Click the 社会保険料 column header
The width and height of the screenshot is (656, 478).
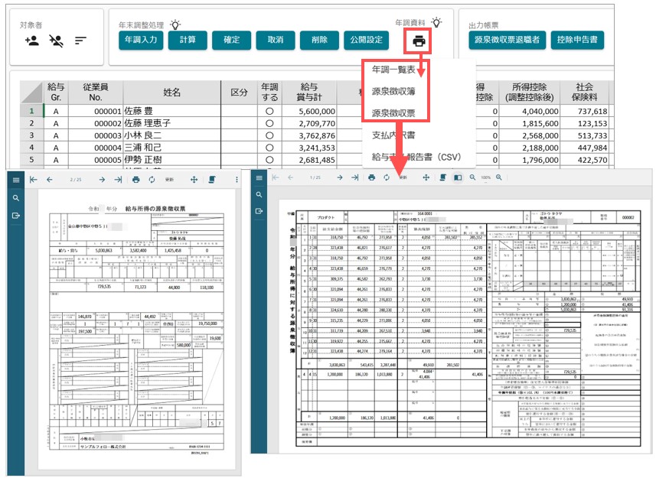(584, 93)
